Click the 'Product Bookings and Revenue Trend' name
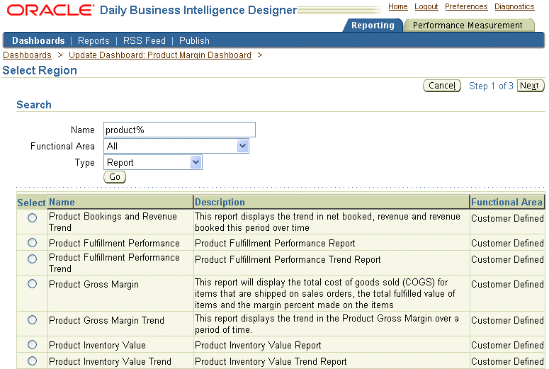This screenshot has height=369, width=549. point(113,222)
